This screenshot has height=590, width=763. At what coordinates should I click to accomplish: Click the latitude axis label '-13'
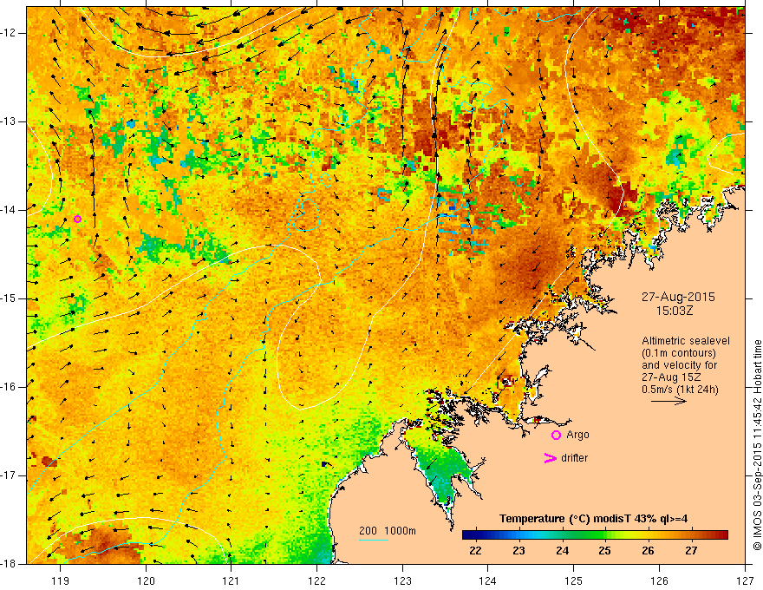pos(9,121)
